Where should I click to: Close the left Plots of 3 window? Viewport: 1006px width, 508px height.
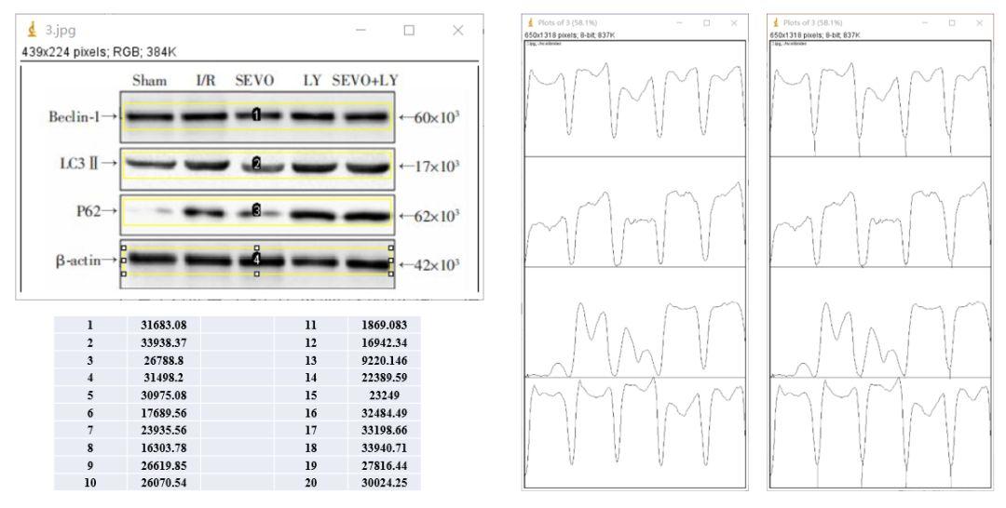734,23
